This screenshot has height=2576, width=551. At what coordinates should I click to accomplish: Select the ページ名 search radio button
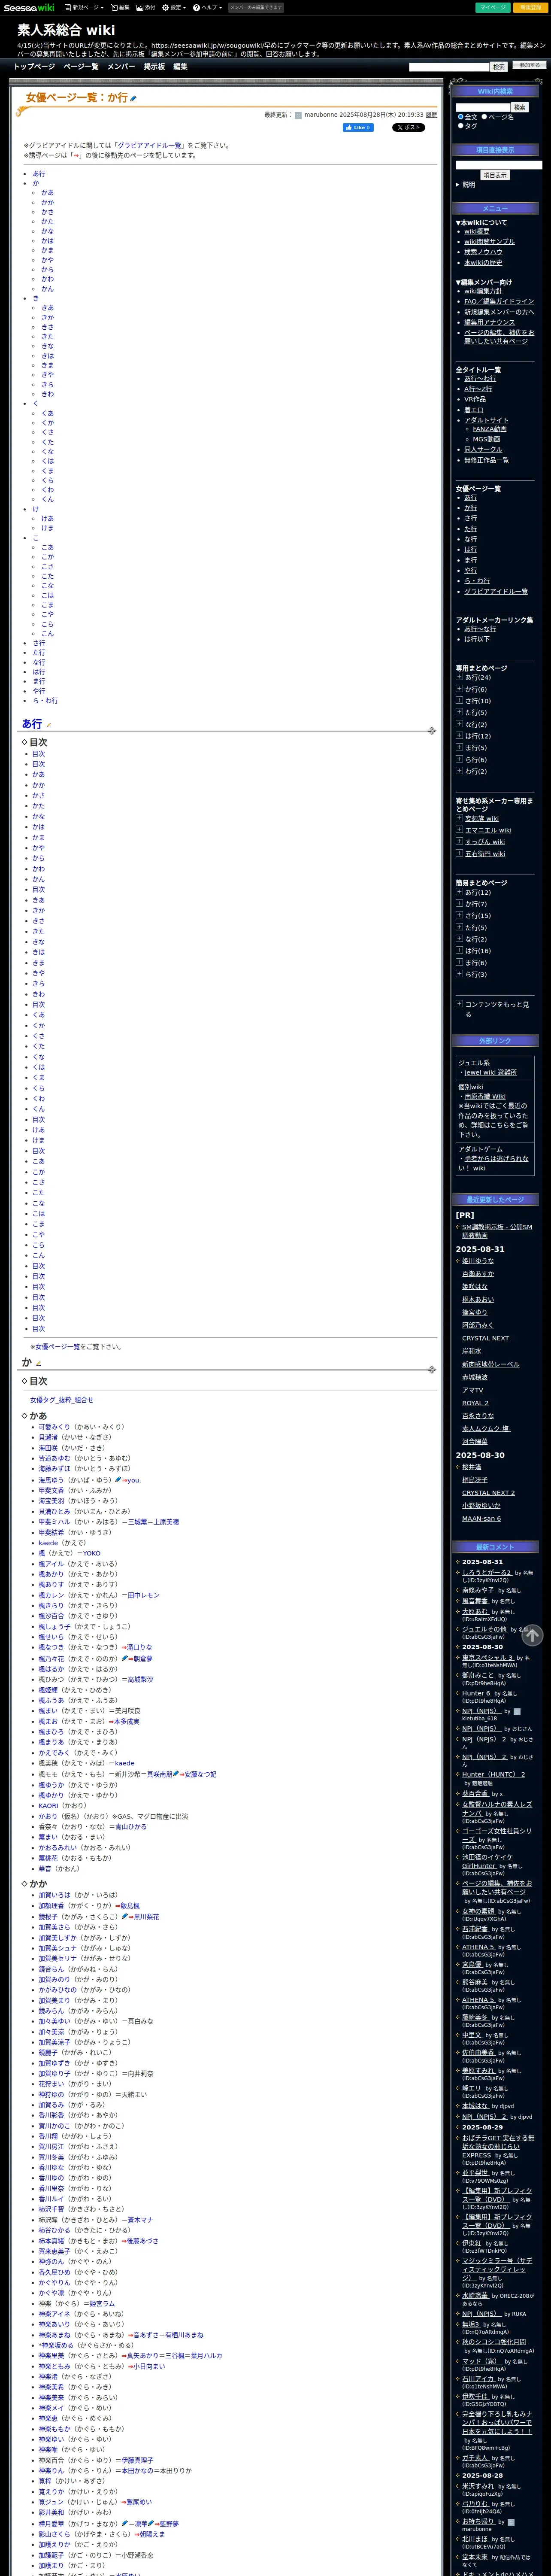pos(484,117)
